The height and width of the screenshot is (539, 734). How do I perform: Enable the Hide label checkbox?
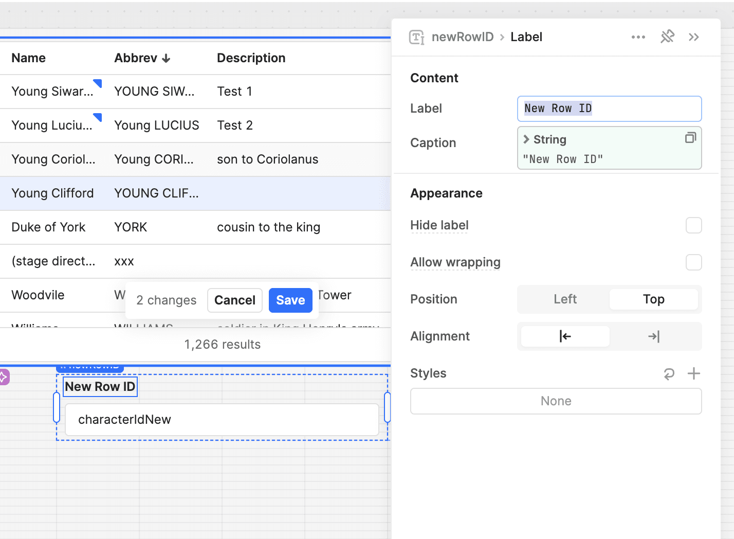693,225
